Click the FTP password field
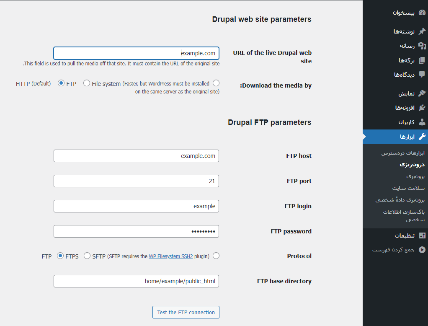 pos(136,231)
